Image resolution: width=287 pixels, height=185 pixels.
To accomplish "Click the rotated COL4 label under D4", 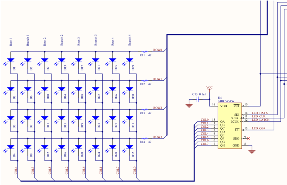I will [x=16, y=170].
